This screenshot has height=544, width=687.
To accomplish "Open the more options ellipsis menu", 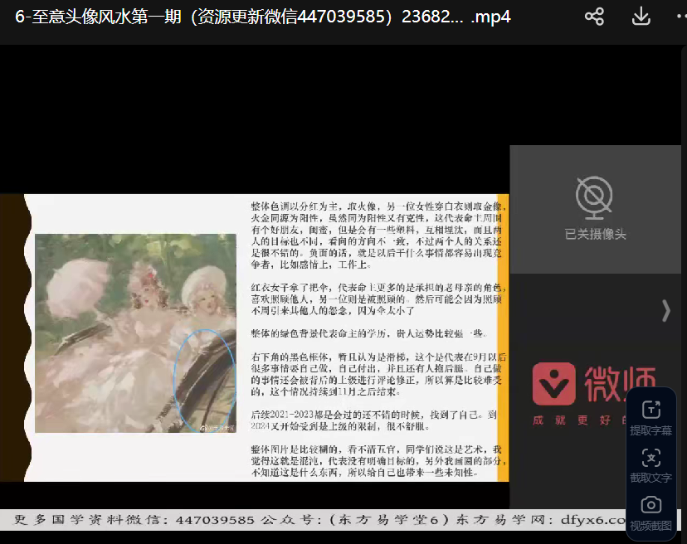I will pos(678,17).
